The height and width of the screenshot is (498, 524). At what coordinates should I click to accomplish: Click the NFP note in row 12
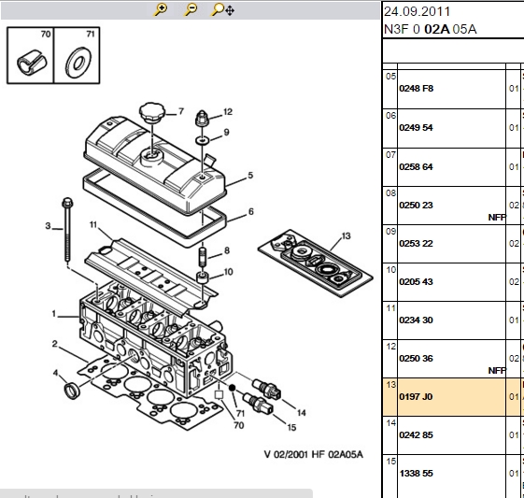[497, 371]
